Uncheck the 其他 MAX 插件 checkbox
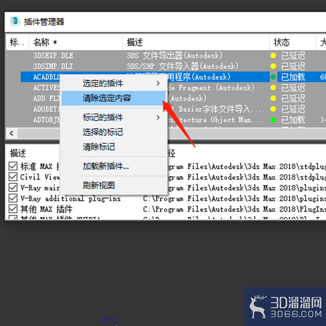The height and width of the screenshot is (326, 326). click(x=13, y=209)
